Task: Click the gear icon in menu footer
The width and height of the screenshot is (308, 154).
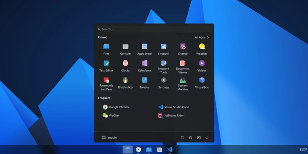Action: (x=190, y=138)
